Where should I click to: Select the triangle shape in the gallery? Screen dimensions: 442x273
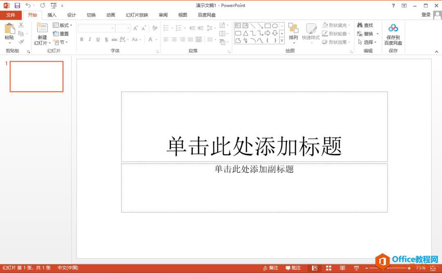pyautogui.click(x=246, y=33)
